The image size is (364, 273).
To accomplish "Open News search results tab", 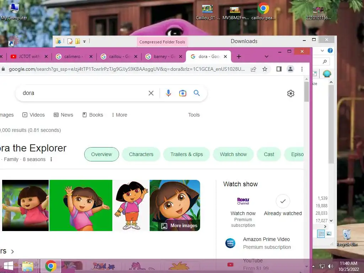I will pos(63,115).
